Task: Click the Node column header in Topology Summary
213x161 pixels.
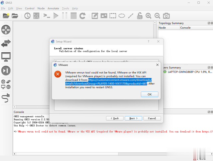Action: 169,27
